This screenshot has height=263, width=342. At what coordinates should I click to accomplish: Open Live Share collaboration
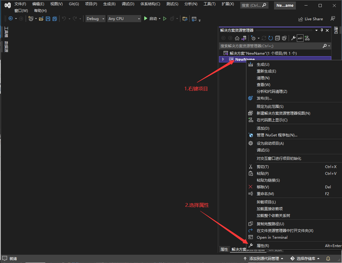[x=311, y=19]
